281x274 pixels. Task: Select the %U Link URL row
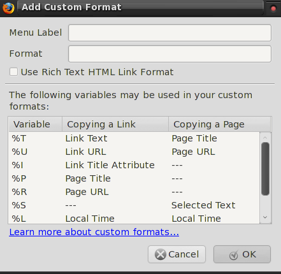(x=134, y=152)
